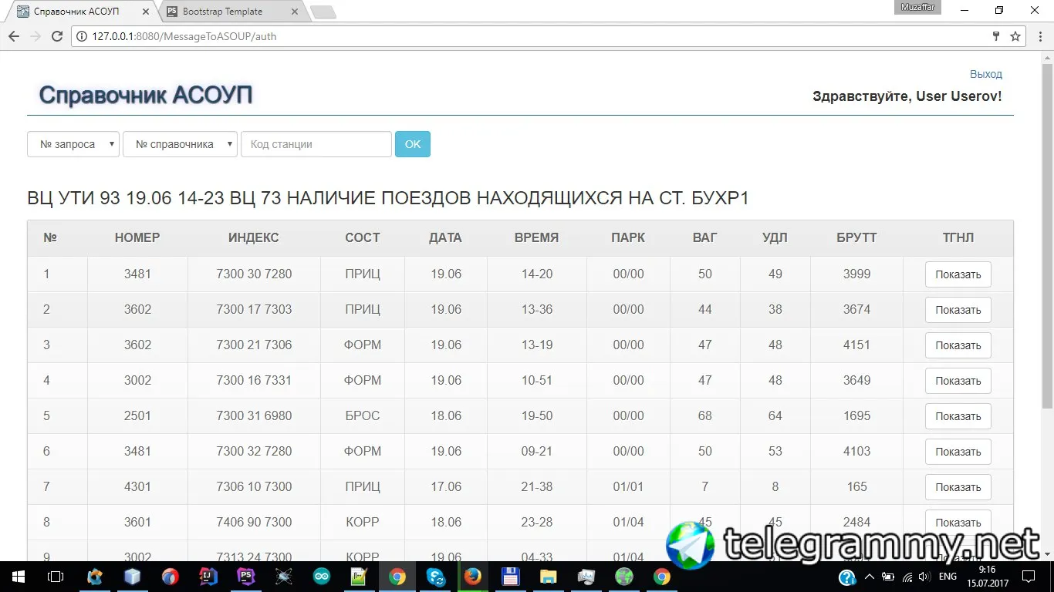Viewport: 1054px width, 592px height.
Task: Click the OK button
Action: click(413, 144)
